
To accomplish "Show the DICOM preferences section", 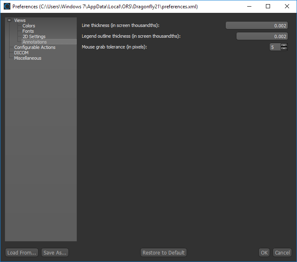I will [x=21, y=53].
